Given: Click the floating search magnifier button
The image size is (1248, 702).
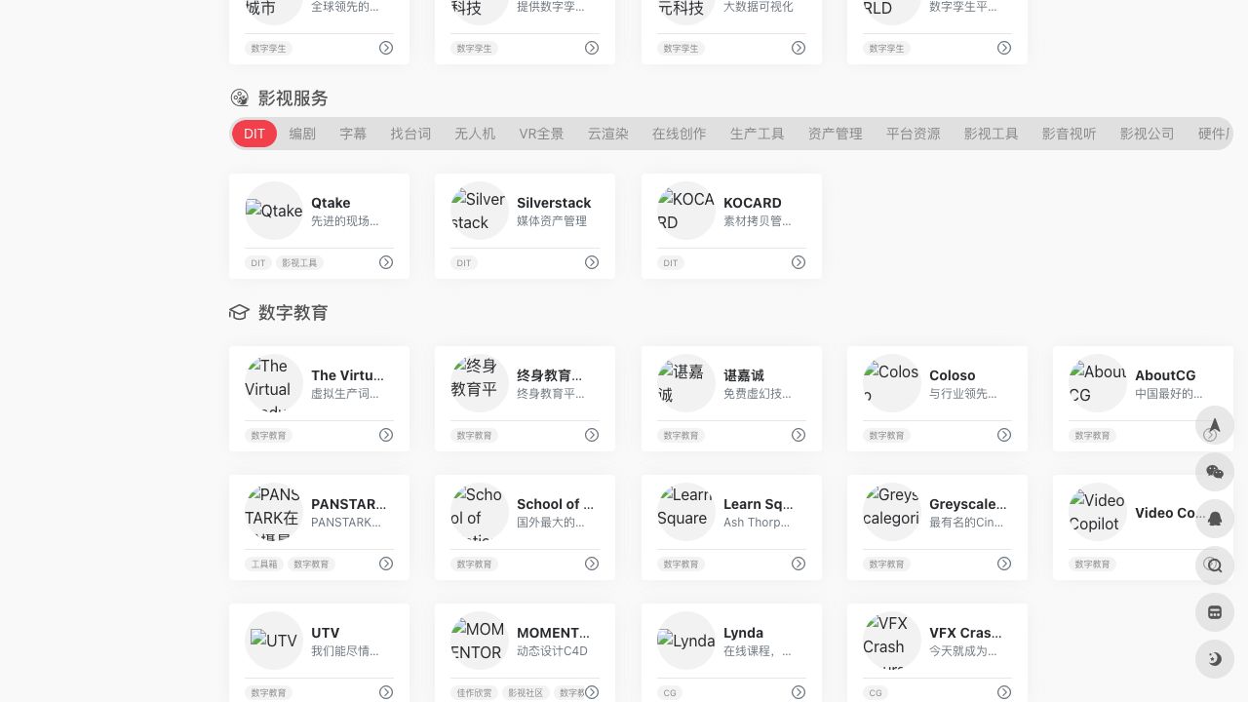Looking at the screenshot, I should [x=1215, y=565].
